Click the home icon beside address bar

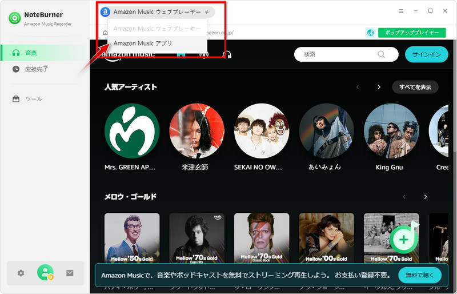click(105, 33)
